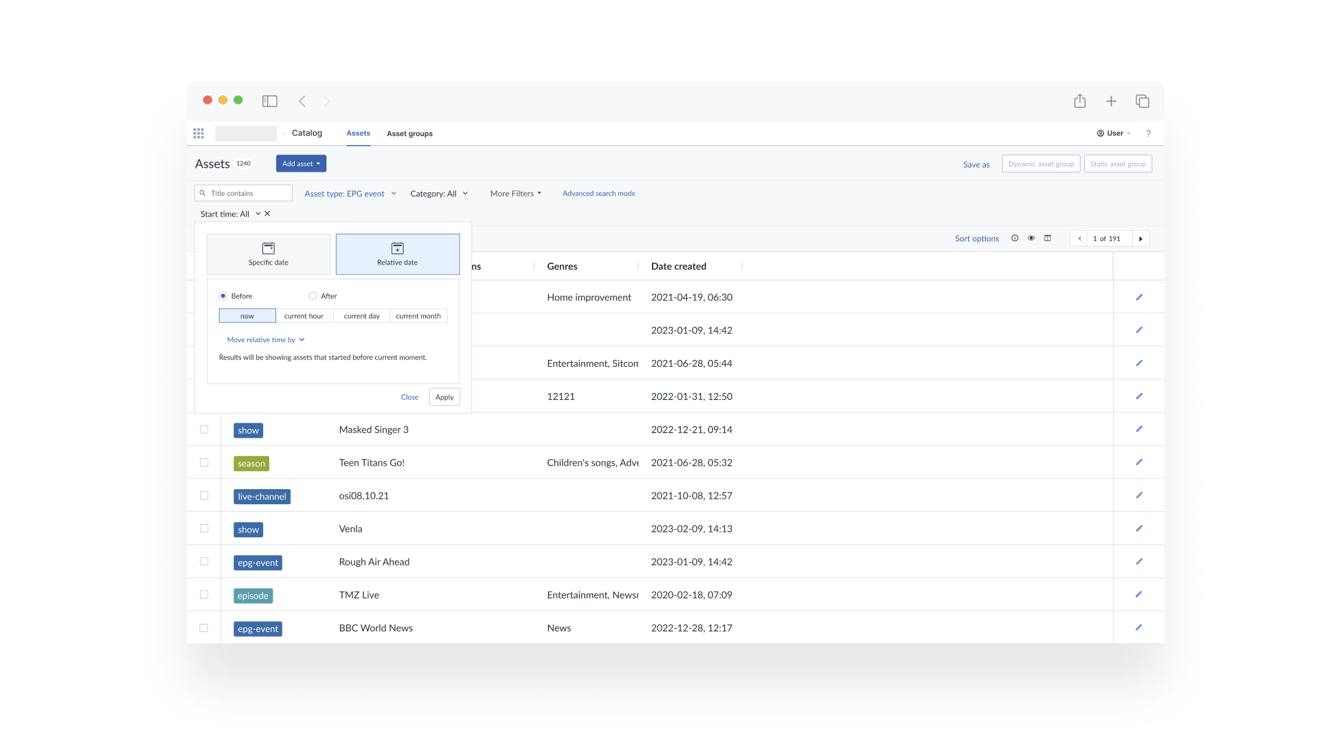Click the edit pencil icon for TMZ Live
1319x742 pixels.
click(1139, 594)
